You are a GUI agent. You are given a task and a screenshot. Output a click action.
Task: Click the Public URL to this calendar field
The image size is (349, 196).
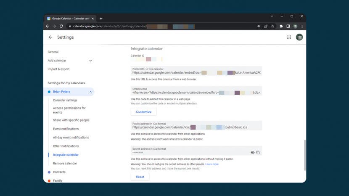click(196, 71)
